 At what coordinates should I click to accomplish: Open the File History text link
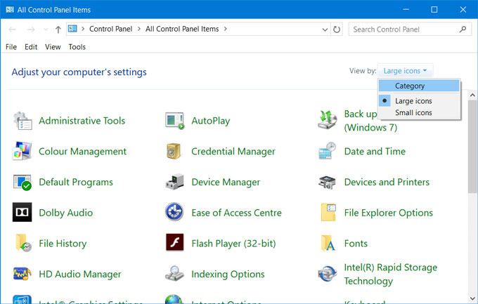coord(63,244)
